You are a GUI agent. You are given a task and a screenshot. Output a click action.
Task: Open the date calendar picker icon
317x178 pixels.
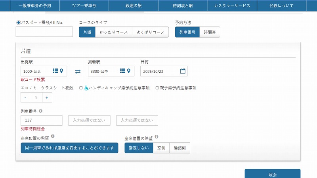(x=183, y=71)
